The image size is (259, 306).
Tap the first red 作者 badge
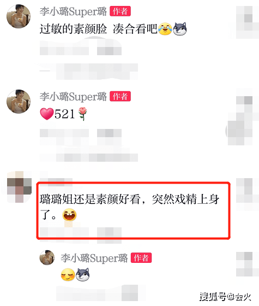click(x=120, y=11)
